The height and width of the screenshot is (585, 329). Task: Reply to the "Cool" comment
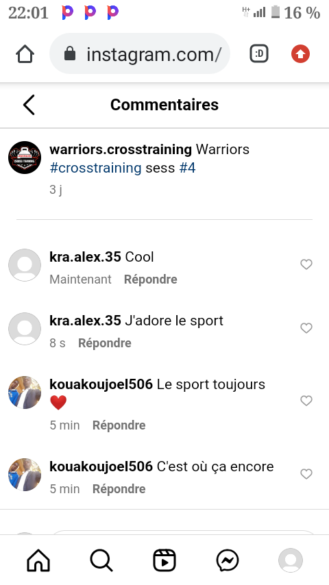click(151, 279)
